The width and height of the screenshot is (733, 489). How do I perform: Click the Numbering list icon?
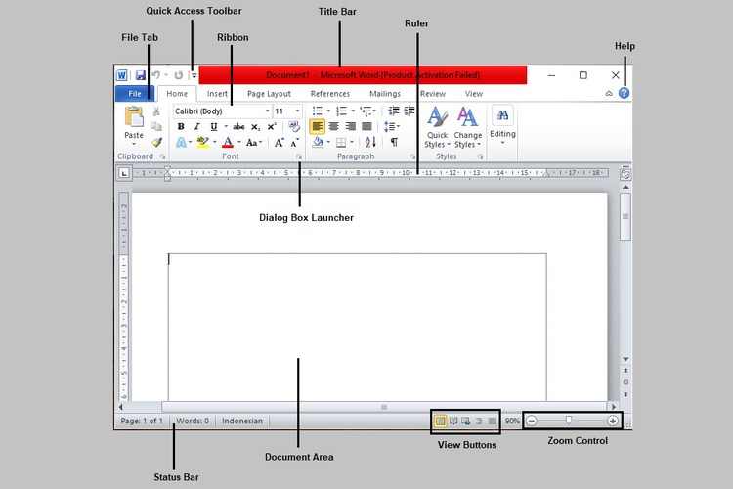342,111
